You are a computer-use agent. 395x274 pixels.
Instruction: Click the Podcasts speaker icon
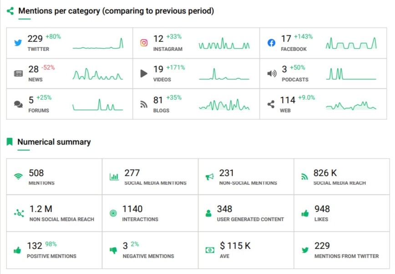(x=272, y=73)
